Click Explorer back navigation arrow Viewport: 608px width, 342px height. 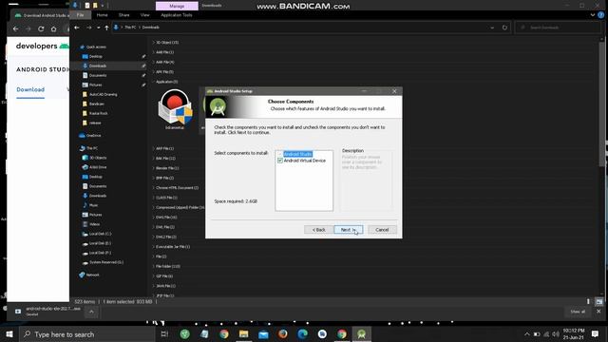click(x=77, y=28)
